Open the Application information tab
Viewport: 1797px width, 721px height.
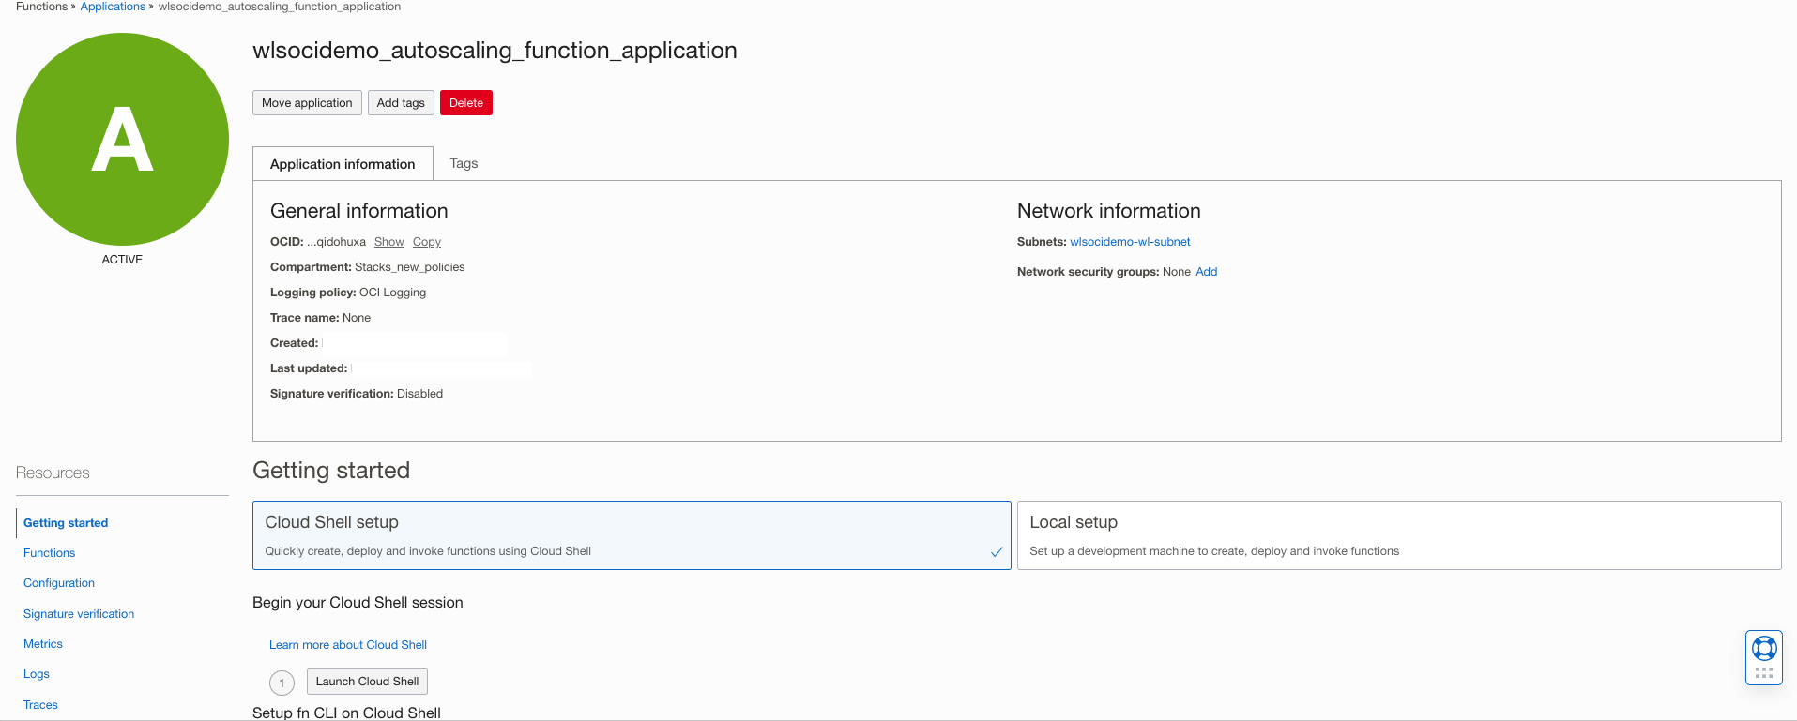[343, 164]
